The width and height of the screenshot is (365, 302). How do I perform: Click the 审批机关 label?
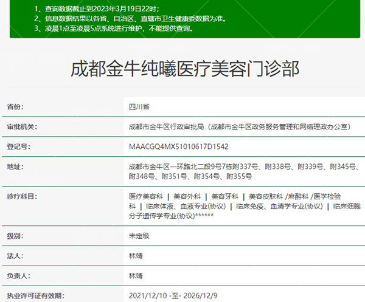tap(22, 127)
